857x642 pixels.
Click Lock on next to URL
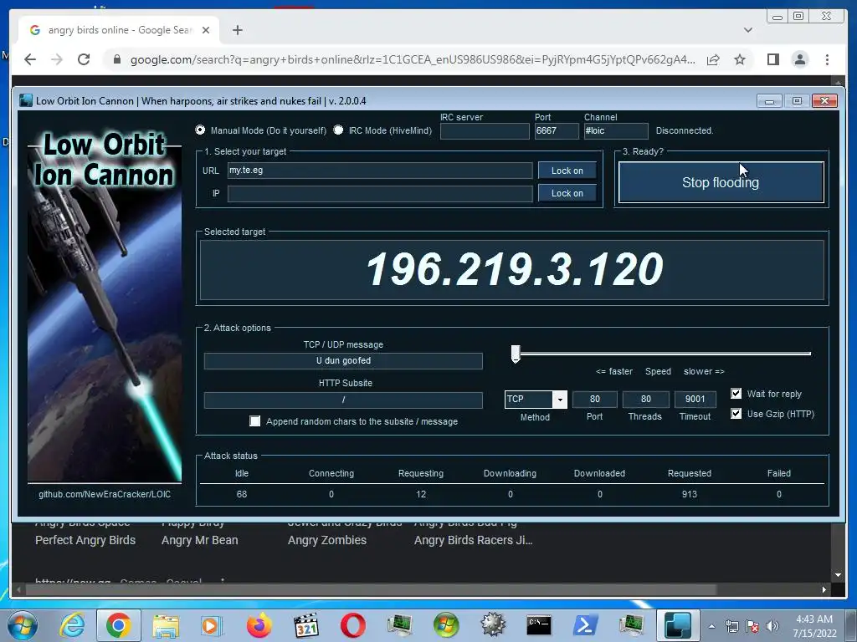[567, 171]
